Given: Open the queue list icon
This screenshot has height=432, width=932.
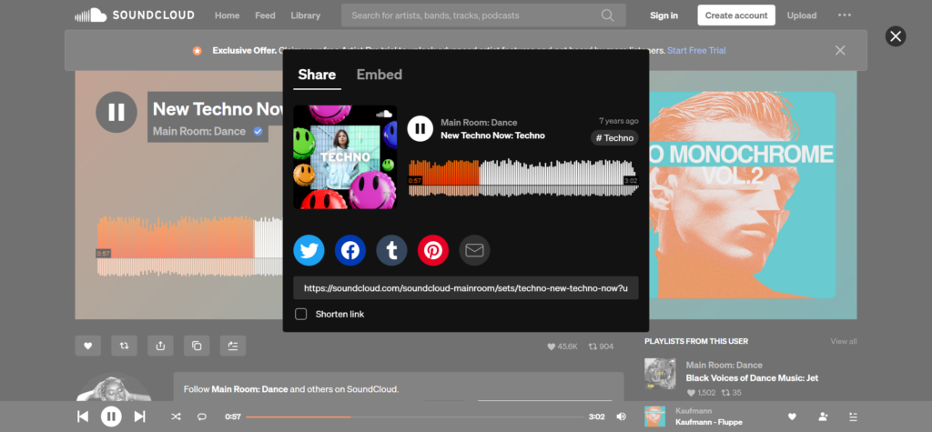Looking at the screenshot, I should [854, 417].
